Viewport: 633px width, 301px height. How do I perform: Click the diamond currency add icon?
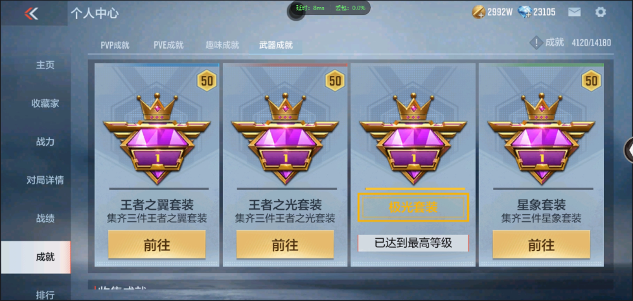click(524, 12)
